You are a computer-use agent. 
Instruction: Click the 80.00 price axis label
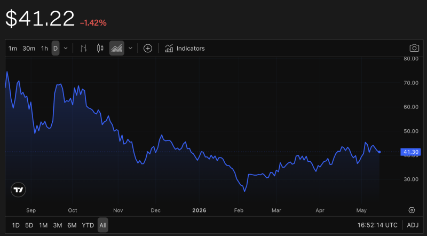411,59
